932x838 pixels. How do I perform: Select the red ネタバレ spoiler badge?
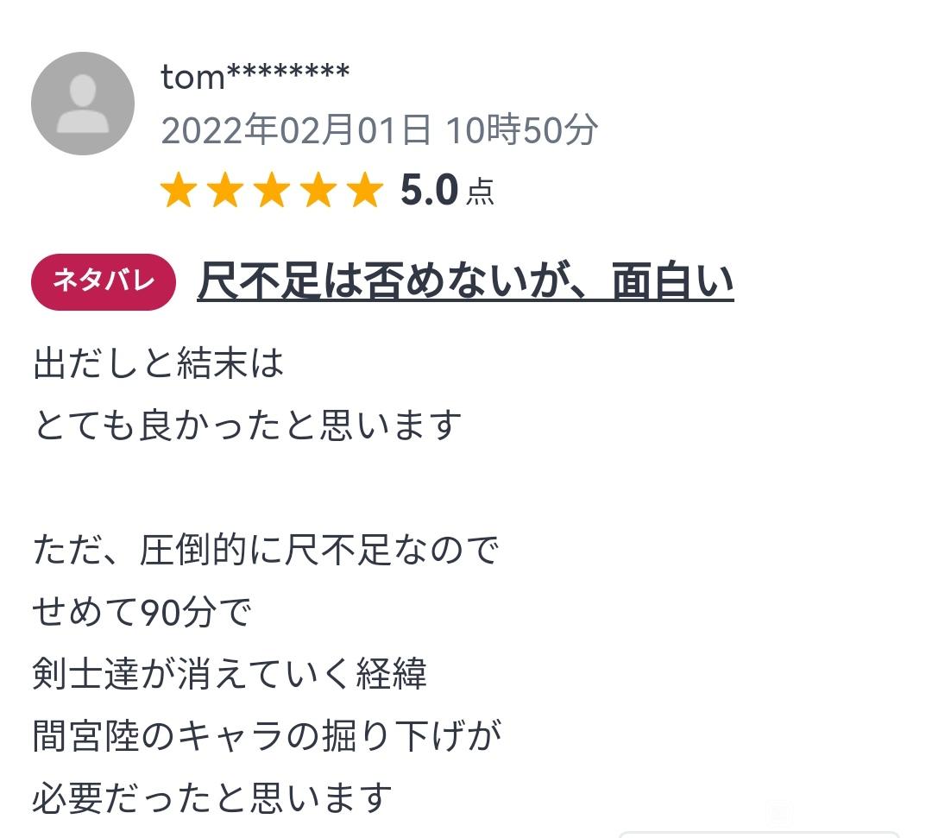click(104, 281)
